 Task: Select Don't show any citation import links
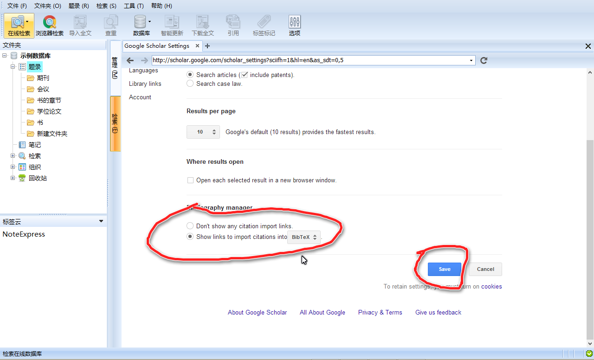pos(190,226)
